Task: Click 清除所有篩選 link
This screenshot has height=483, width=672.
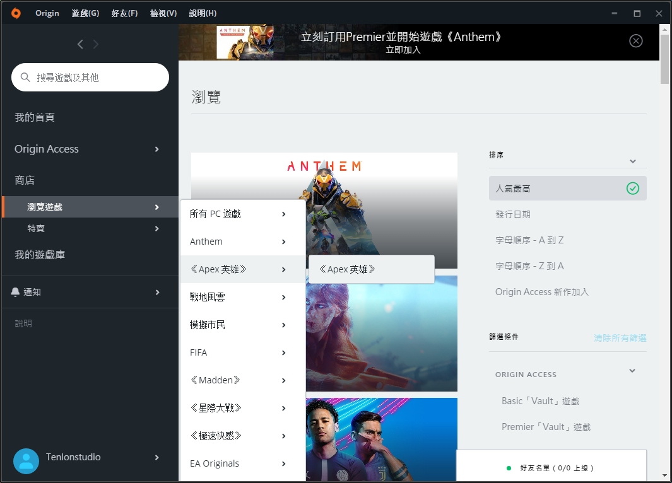Action: (x=620, y=338)
